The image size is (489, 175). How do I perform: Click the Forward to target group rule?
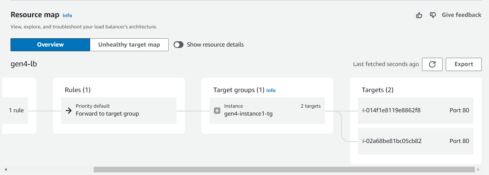click(x=119, y=111)
